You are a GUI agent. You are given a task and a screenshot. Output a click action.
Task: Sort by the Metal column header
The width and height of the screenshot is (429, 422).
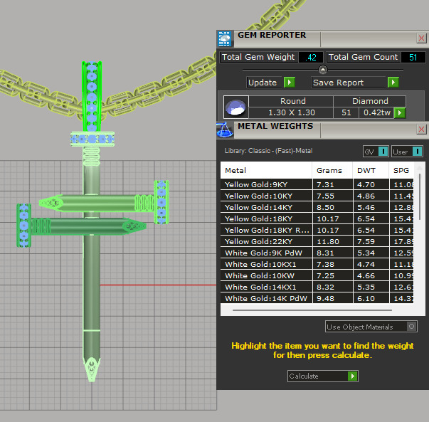266,170
